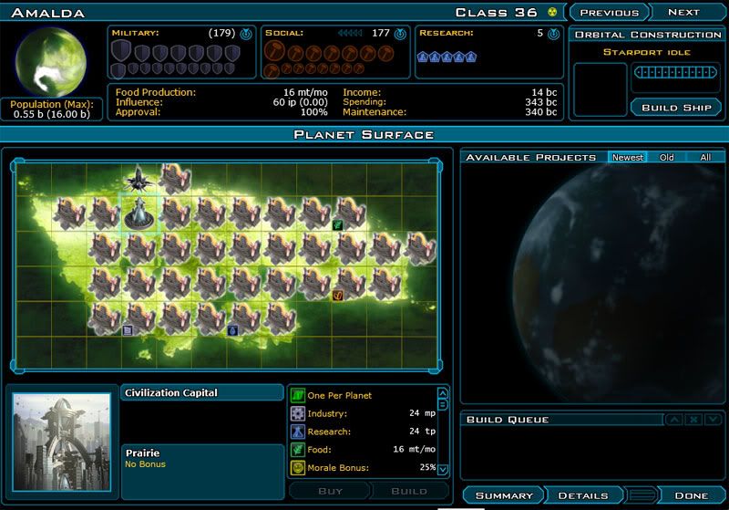The height and width of the screenshot is (510, 729).
Task: Click the Starport idle status text
Action: click(646, 52)
